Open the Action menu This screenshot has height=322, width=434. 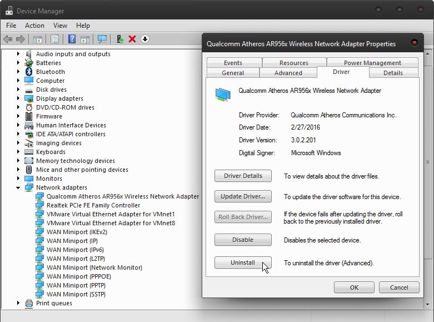click(x=34, y=26)
